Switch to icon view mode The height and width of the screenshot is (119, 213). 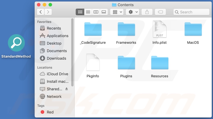tap(80, 12)
